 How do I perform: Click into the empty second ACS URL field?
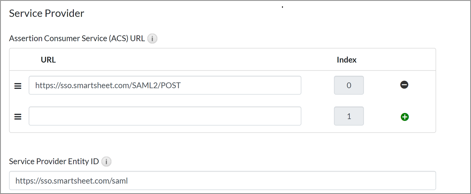165,116
